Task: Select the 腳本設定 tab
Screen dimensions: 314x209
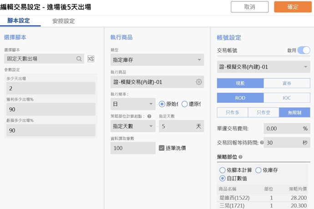Action: click(x=20, y=21)
